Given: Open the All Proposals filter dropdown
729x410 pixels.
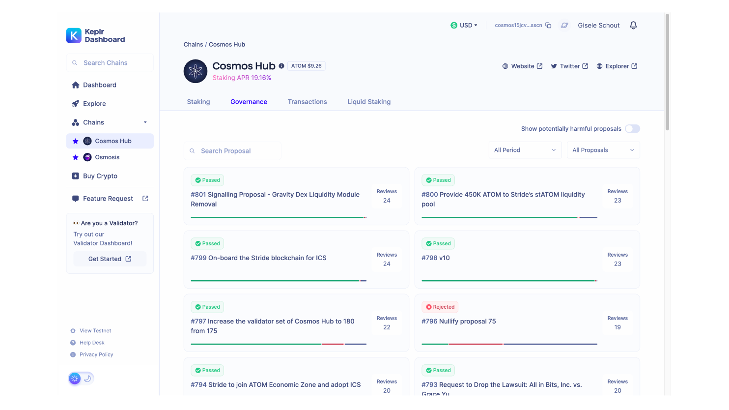Looking at the screenshot, I should (603, 150).
